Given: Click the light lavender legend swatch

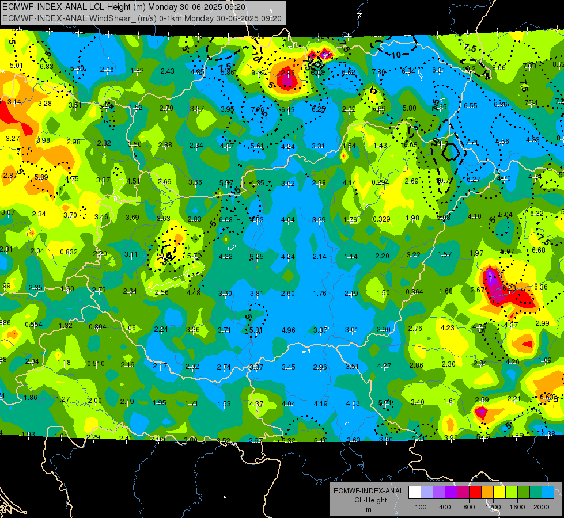Looking at the screenshot, I should (427, 492).
